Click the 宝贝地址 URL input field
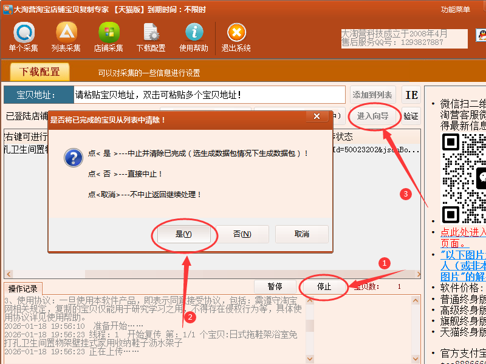486x364 pixels. pyautogui.click(x=208, y=95)
